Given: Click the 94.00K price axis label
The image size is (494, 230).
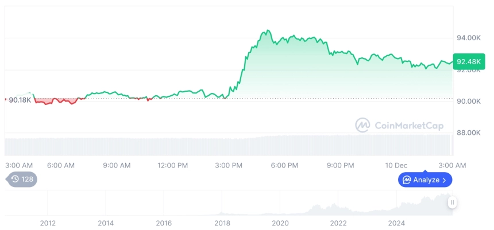Looking at the screenshot, I should coord(468,38).
